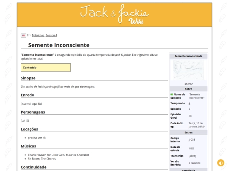This screenshot has width=229, height=171.
Task: Click the Sobre infobox section header
Action: click(188, 89)
